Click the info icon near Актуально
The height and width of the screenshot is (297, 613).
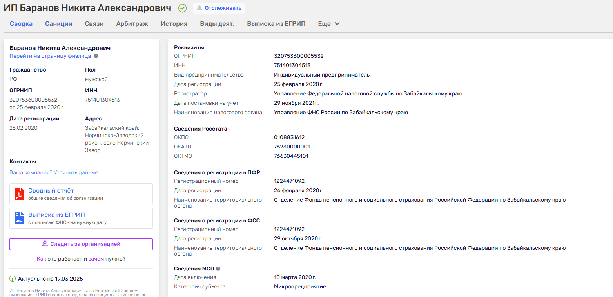click(x=13, y=279)
